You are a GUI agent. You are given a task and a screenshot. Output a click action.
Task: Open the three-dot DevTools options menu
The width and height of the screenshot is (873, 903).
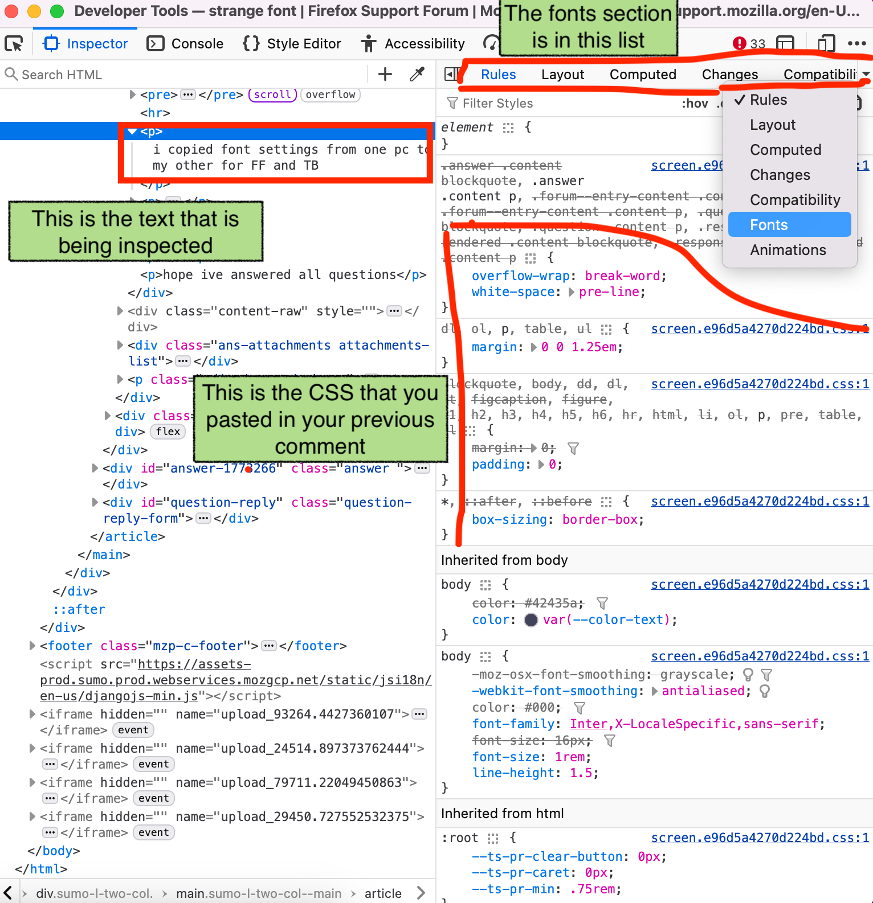[x=856, y=44]
